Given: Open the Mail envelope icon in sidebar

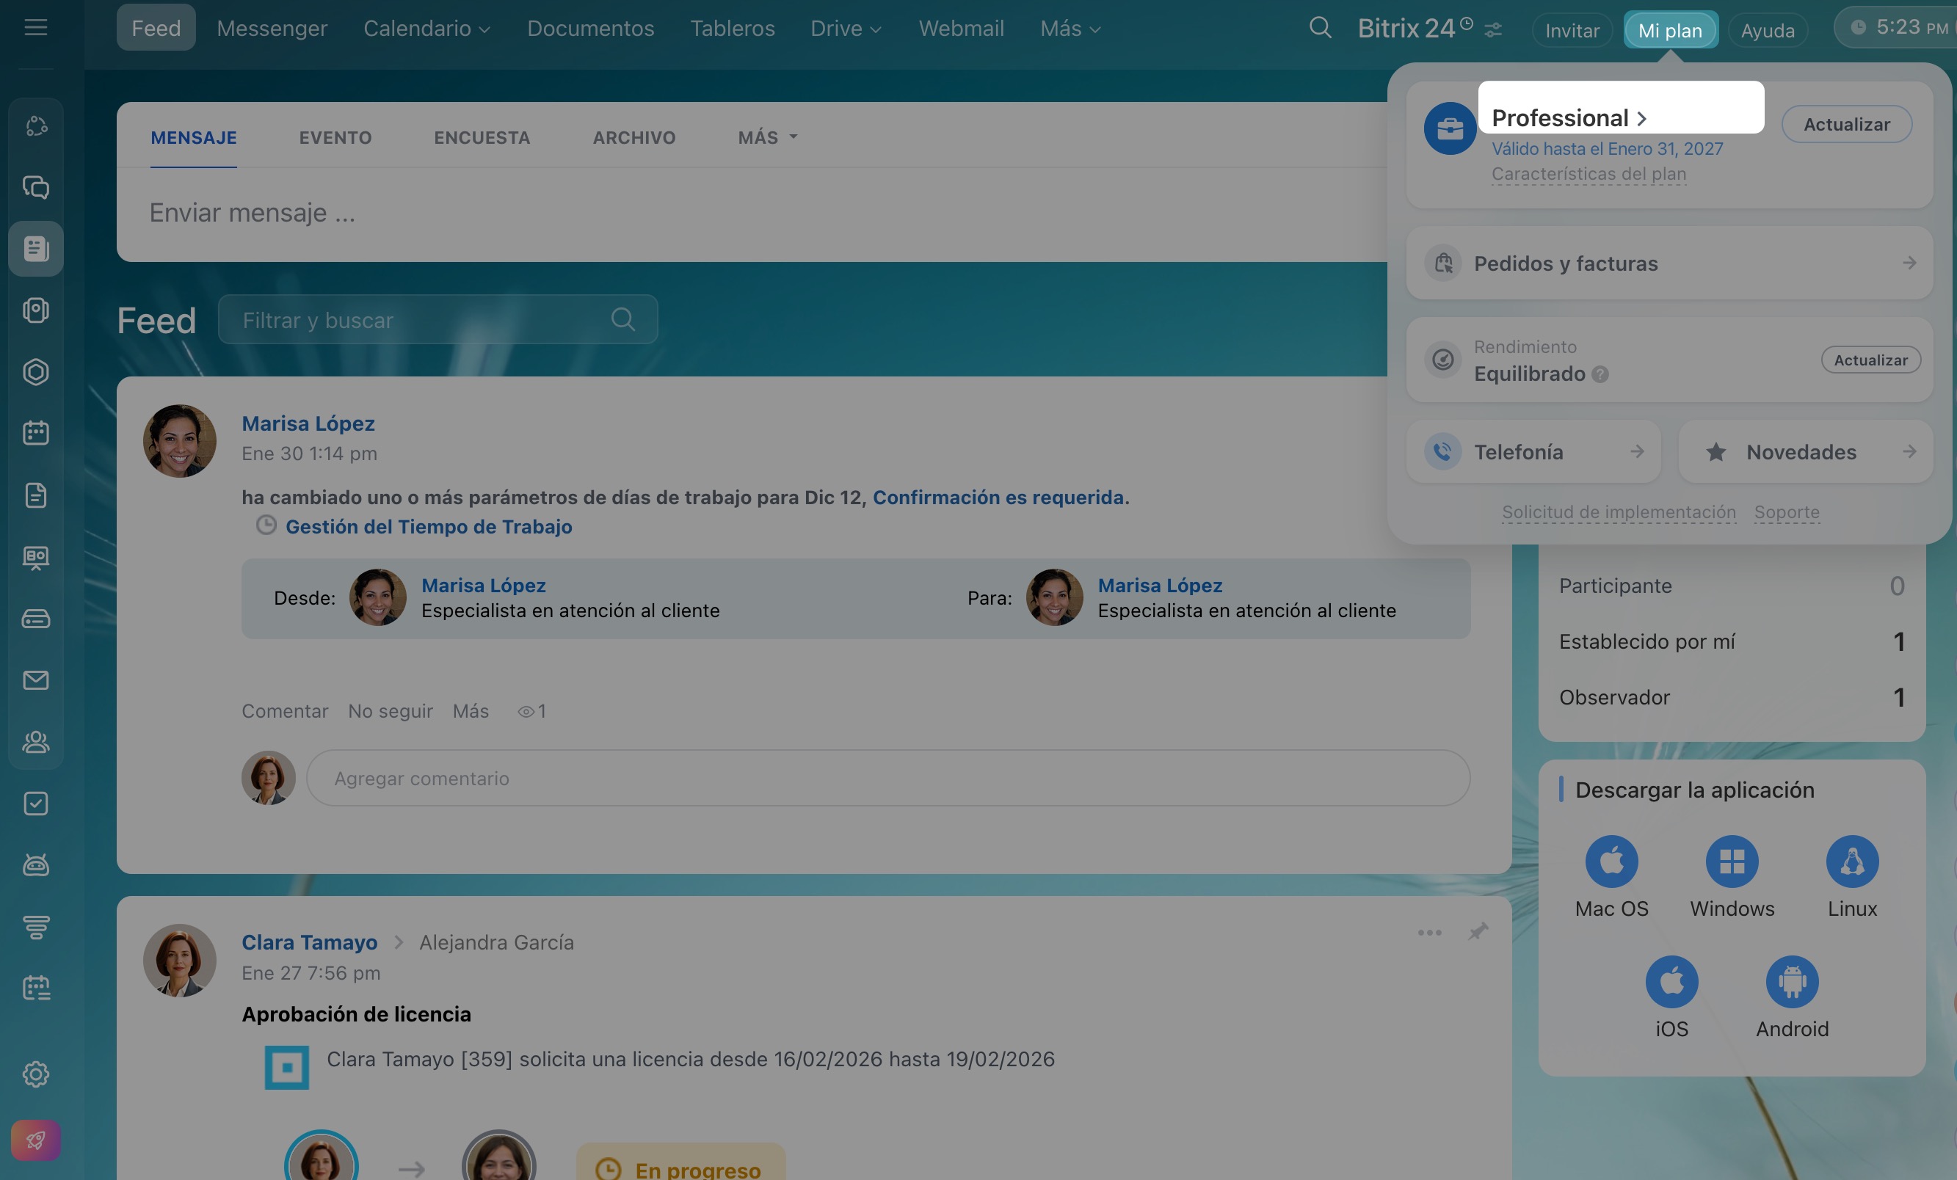Looking at the screenshot, I should tap(36, 680).
